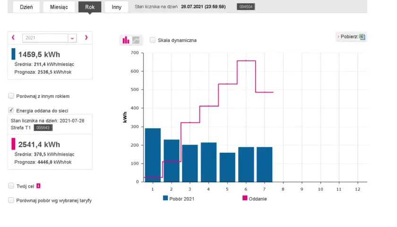Switch to the Miesiąc tab
The height and width of the screenshot is (227, 397).
(x=59, y=7)
